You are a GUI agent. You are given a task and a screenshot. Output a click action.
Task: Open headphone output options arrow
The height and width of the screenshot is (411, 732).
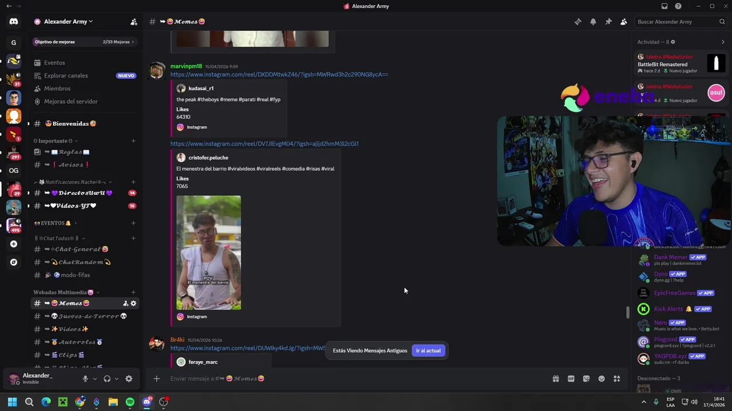117,379
